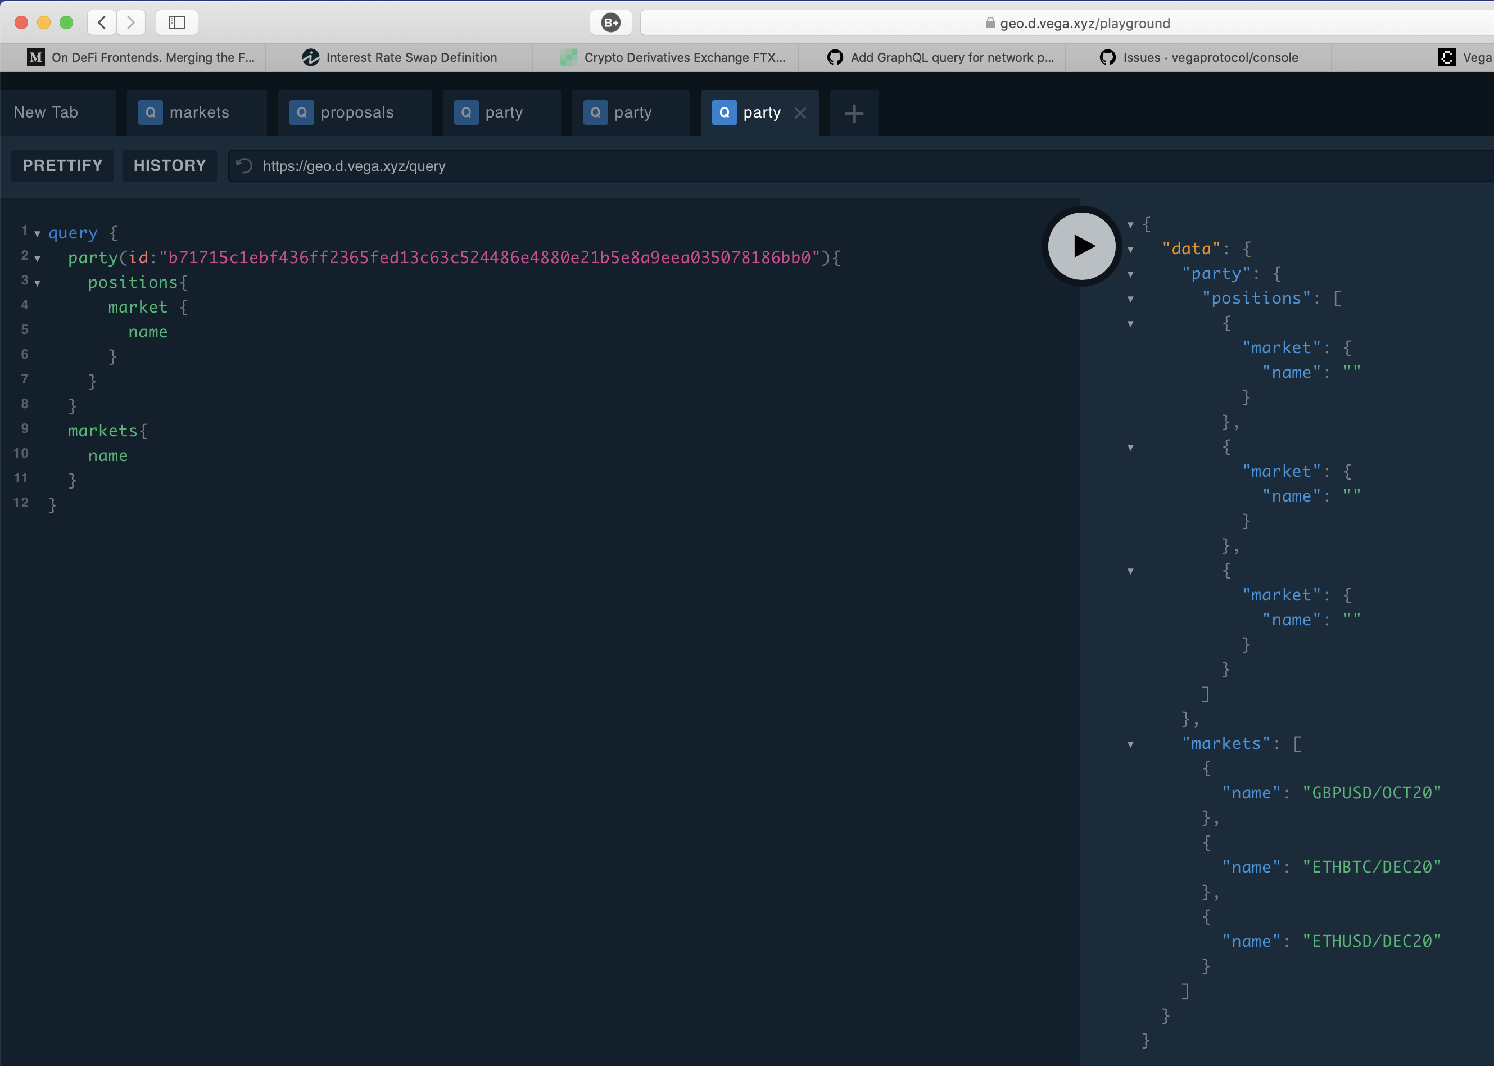Collapse the positions array in the response panel
The image size is (1494, 1066).
[1130, 299]
